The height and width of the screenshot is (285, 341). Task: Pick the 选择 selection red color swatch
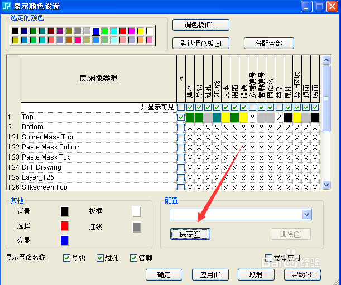pyautogui.click(x=65, y=226)
